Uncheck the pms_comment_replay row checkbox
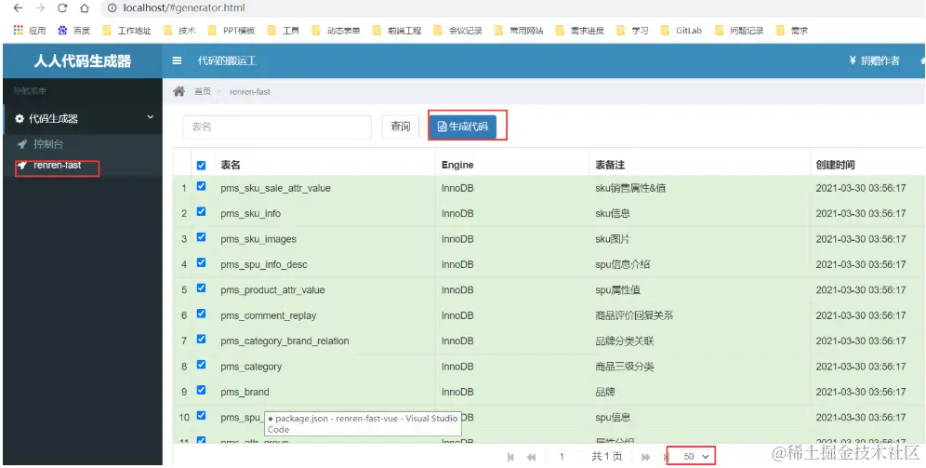Screen dimensions: 926x468 click(202, 314)
